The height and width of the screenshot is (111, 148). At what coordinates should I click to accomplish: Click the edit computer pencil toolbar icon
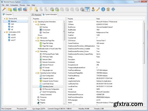tap(20, 9)
